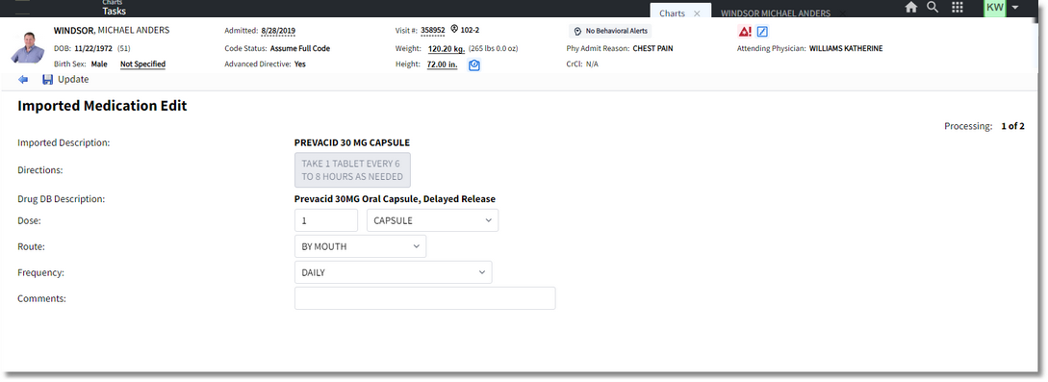This screenshot has height=382, width=1048.
Task: Click the WINDSOR, MICHAEL ANDERS patient name
Action: (112, 30)
